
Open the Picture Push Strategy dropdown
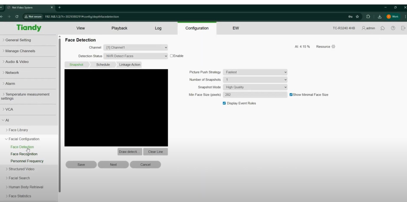tap(255, 72)
